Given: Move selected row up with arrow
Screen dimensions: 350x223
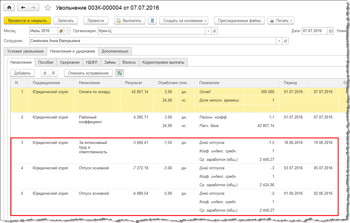Looking at the screenshot, I should 45,73.
